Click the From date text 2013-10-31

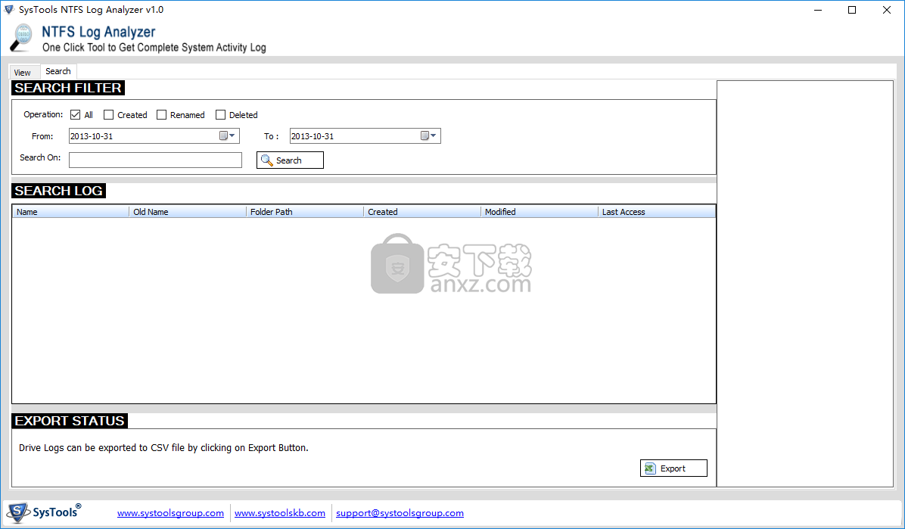pyautogui.click(x=92, y=136)
